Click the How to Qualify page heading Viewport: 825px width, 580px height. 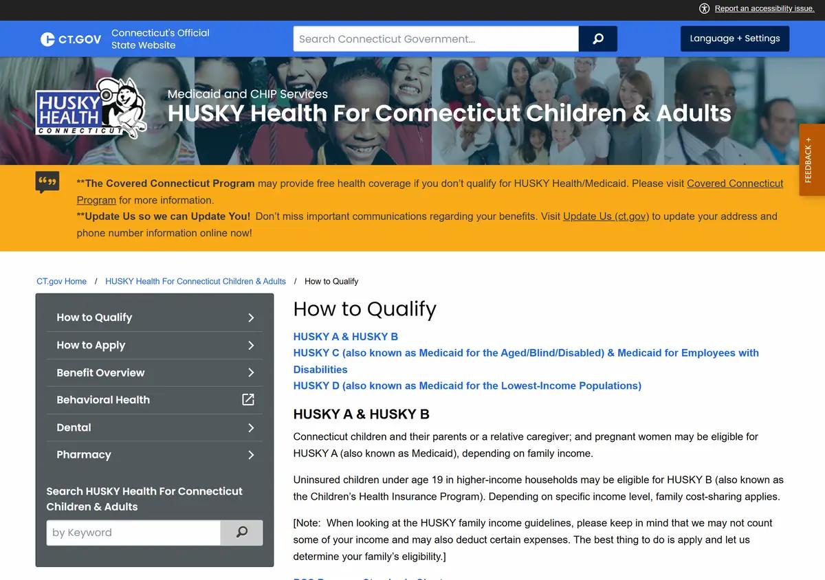point(365,309)
